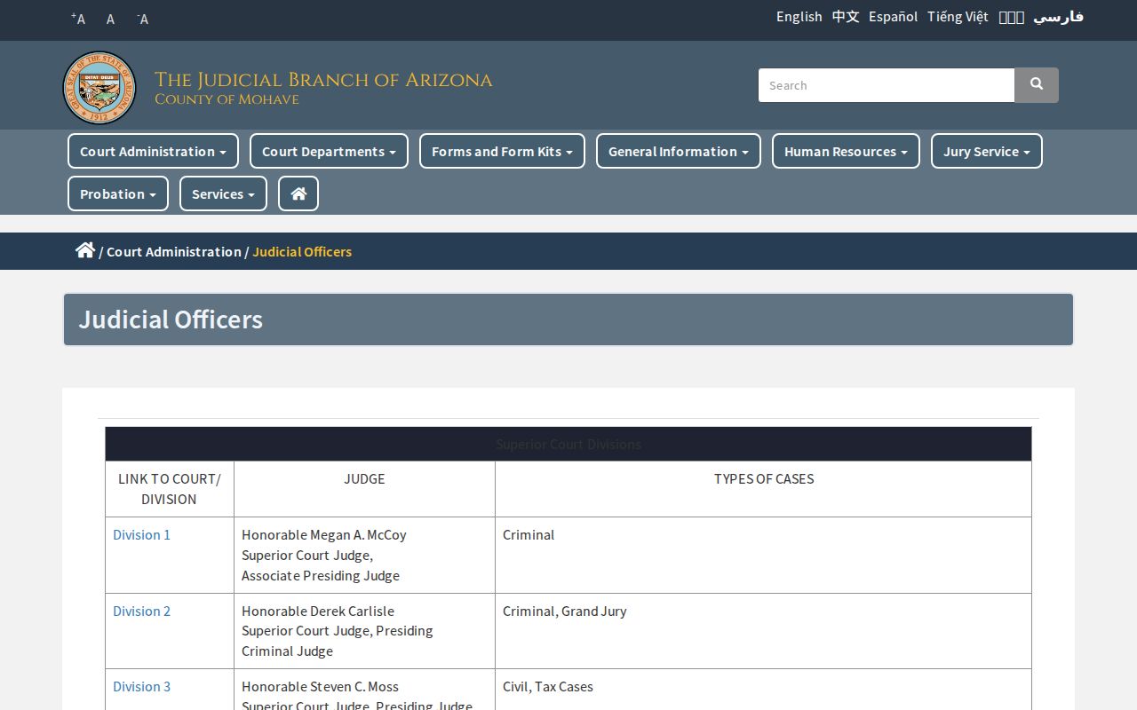Click The Judicial Branch of Arizona title

pyautogui.click(x=323, y=80)
